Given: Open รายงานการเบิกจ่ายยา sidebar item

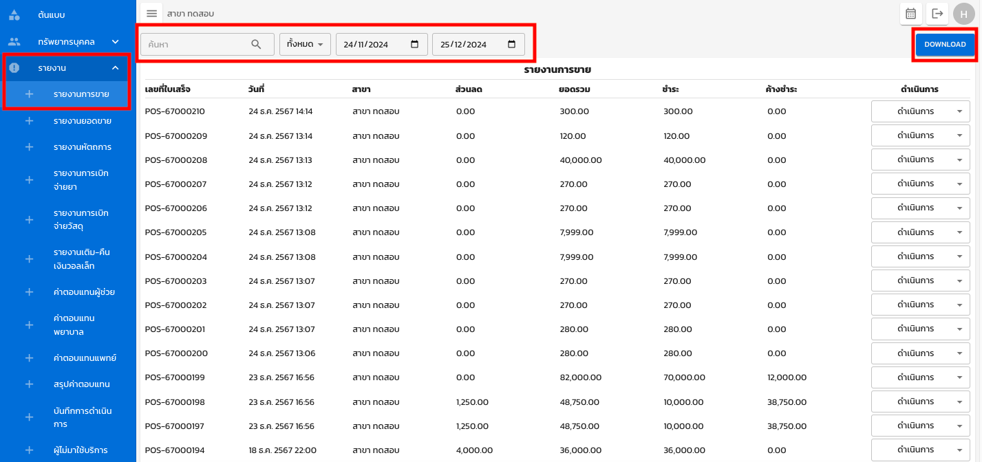Looking at the screenshot, I should pyautogui.click(x=67, y=180).
